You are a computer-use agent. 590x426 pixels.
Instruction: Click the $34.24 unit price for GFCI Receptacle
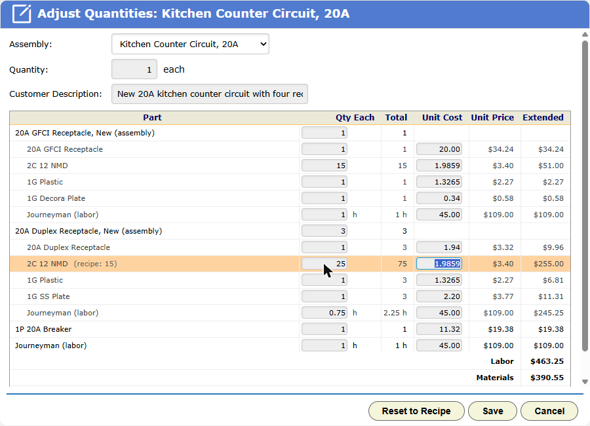click(500, 149)
